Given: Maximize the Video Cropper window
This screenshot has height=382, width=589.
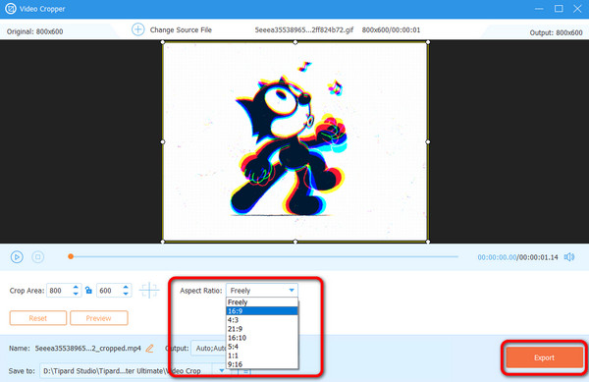Looking at the screenshot, I should point(559,9).
